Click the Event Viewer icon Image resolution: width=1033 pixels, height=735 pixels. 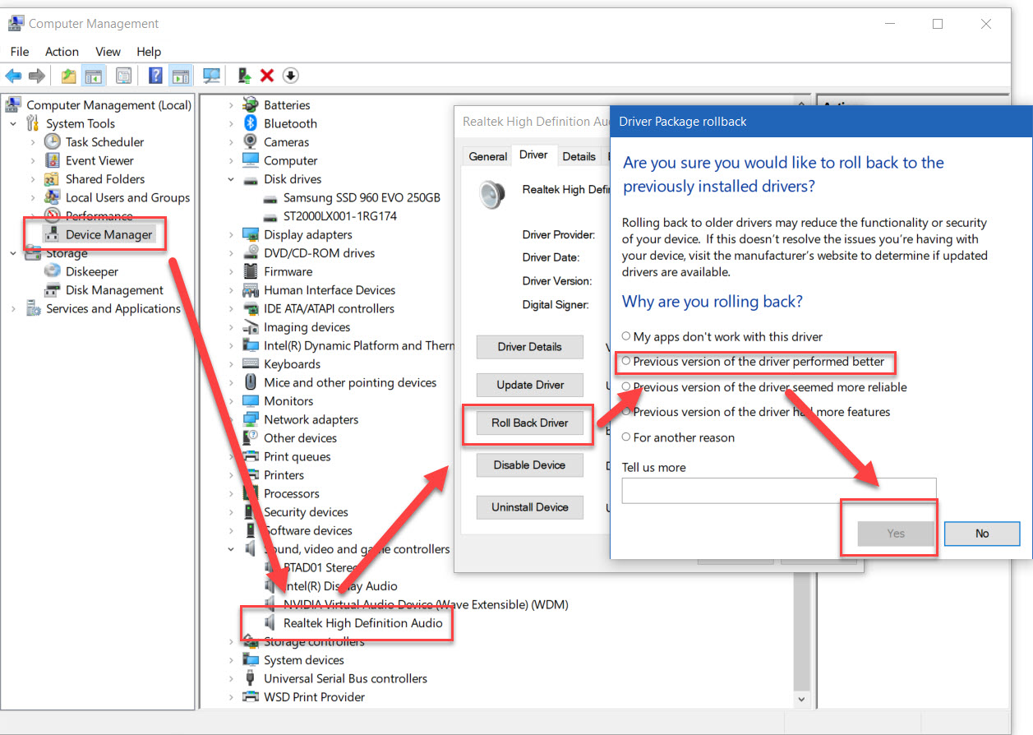[53, 160]
